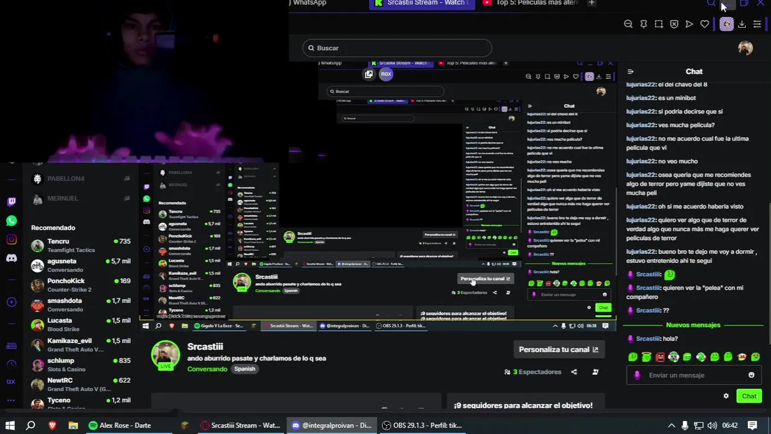Click the Nuevos mensajes divider link
The width and height of the screenshot is (771, 434).
coord(693,325)
